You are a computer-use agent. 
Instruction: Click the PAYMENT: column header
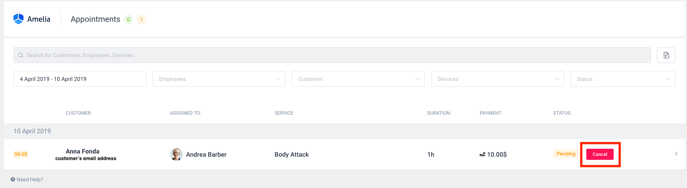pyautogui.click(x=491, y=113)
